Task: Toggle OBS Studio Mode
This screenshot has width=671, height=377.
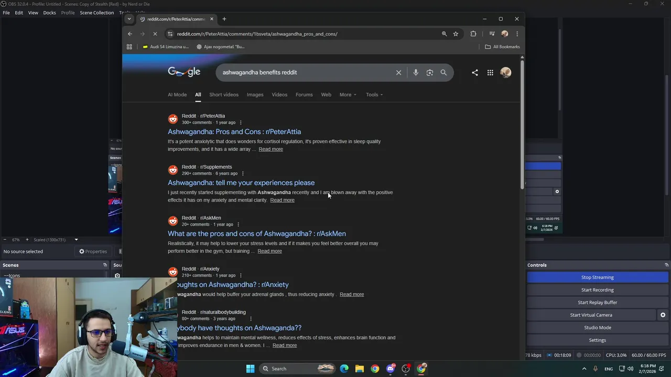Action: (x=597, y=328)
